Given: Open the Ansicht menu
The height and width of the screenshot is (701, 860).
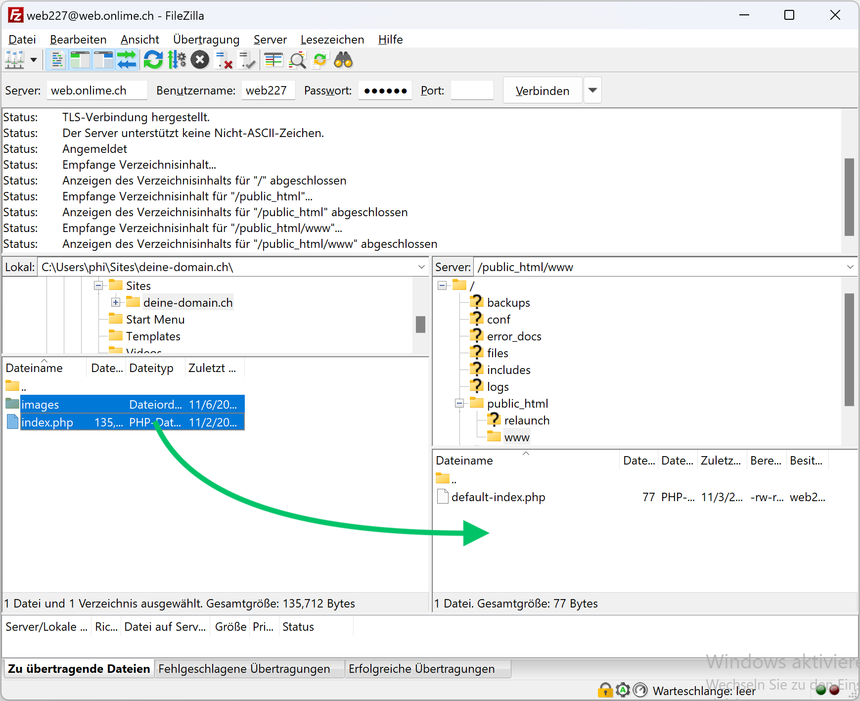Looking at the screenshot, I should (140, 40).
